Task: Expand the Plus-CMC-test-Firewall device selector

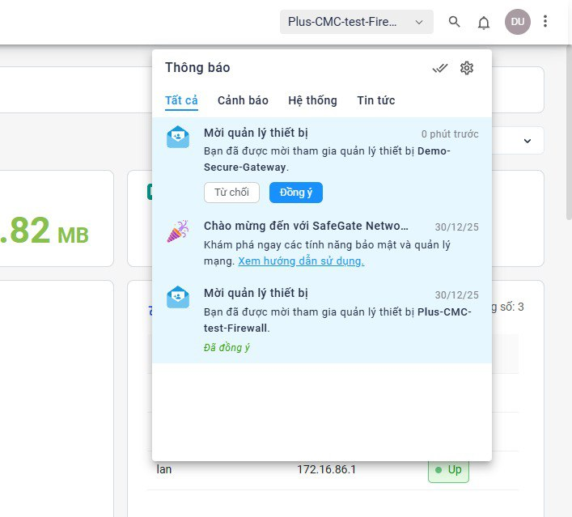Action: [x=357, y=22]
